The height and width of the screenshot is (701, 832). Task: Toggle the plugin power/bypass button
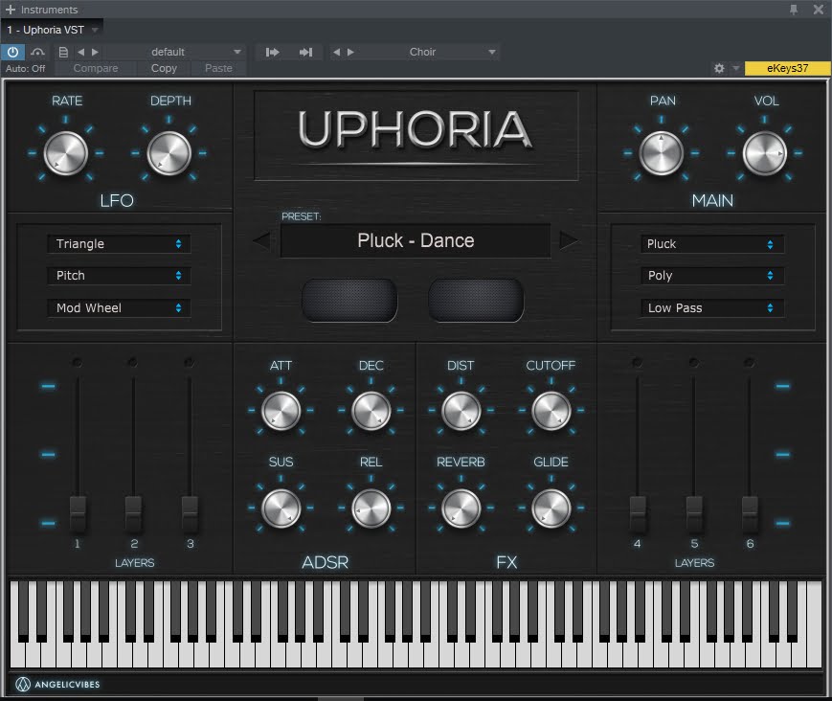click(x=13, y=52)
